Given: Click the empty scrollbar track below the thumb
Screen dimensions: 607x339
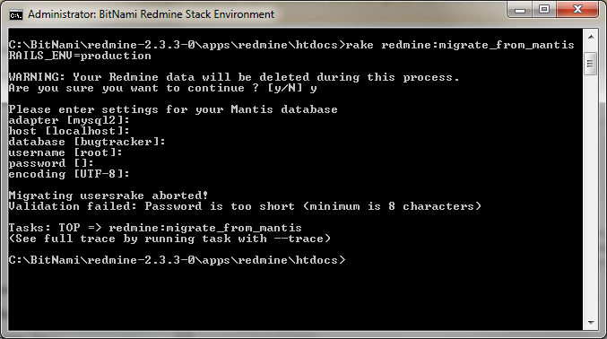Looking at the screenshot, I should tap(591, 194).
